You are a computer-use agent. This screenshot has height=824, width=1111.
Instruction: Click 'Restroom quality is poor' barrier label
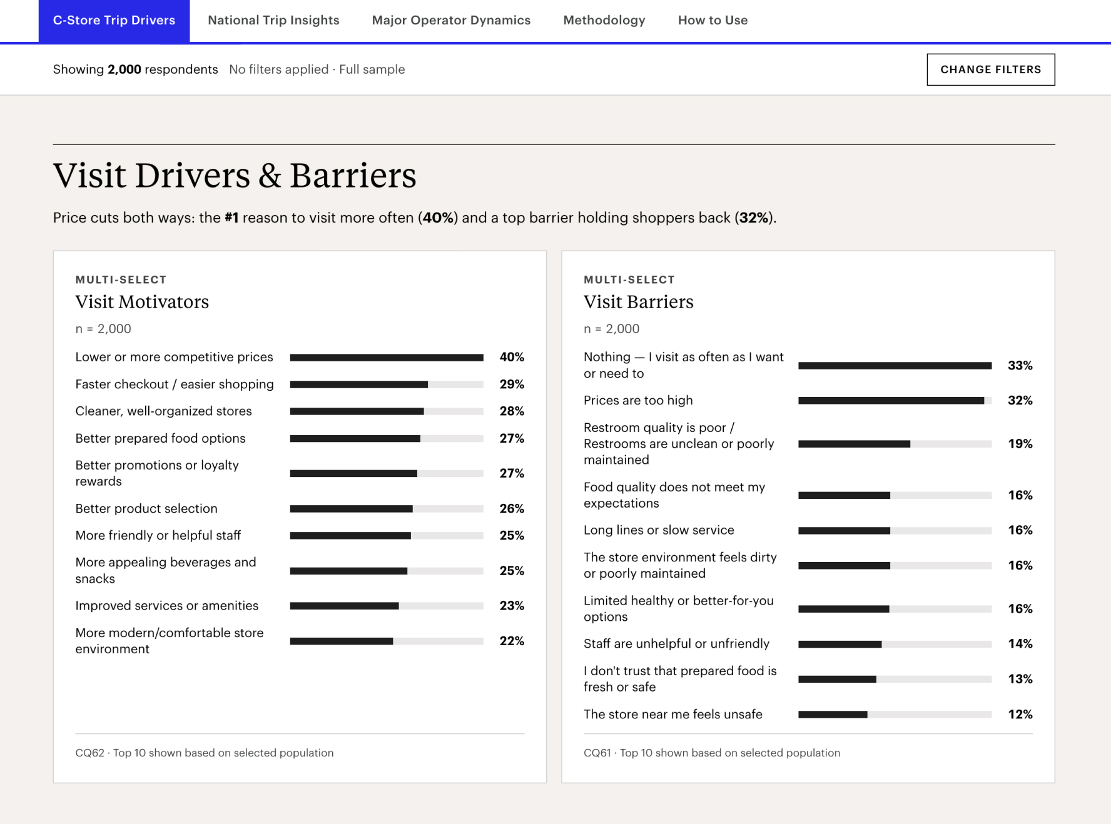point(679,444)
